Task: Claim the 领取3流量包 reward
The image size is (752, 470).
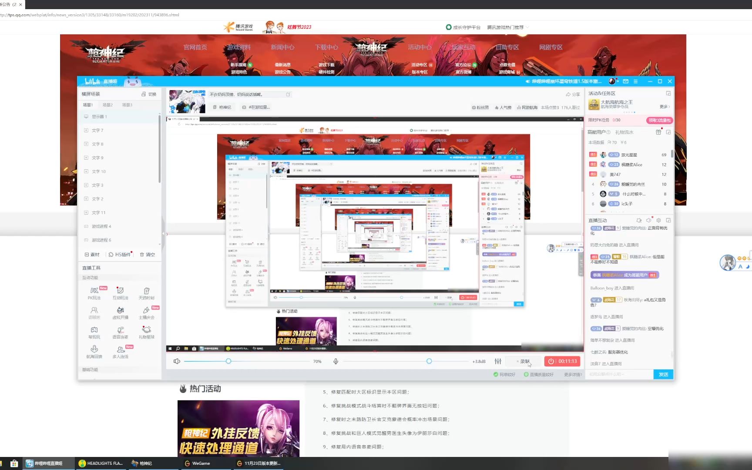Action: [659, 120]
